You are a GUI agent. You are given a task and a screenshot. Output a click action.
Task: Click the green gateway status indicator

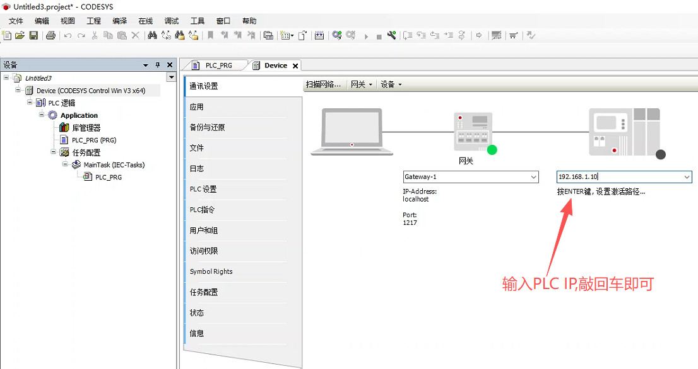pos(492,150)
